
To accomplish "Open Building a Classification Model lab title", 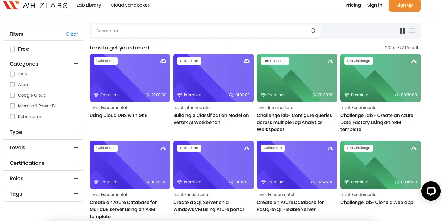I will (x=211, y=119).
